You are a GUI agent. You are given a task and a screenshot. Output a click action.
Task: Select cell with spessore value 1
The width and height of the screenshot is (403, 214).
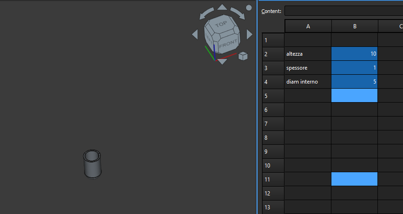(354, 68)
